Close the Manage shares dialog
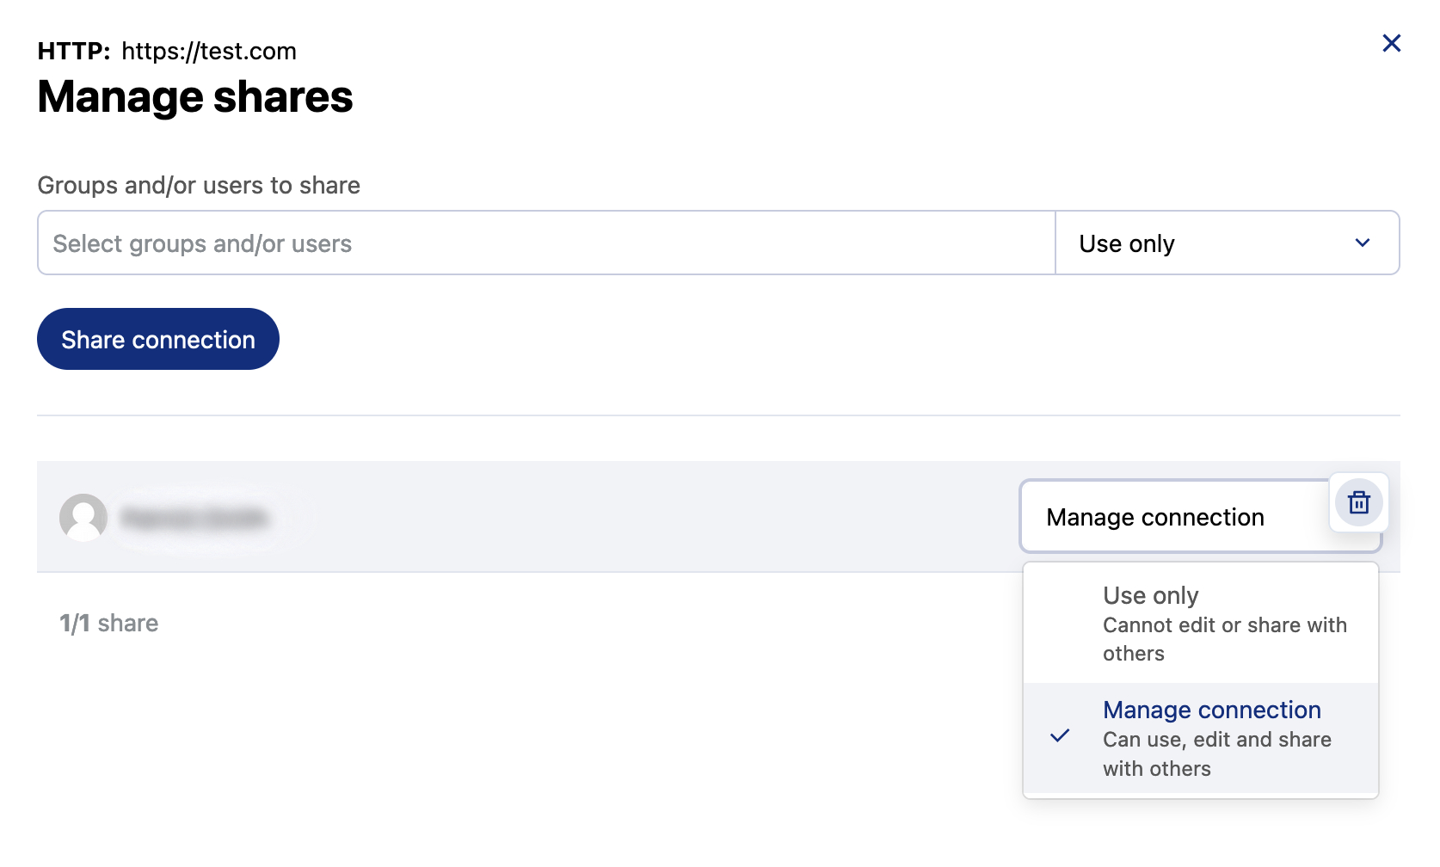Screen dimensions: 1440x867 pos(1391,43)
